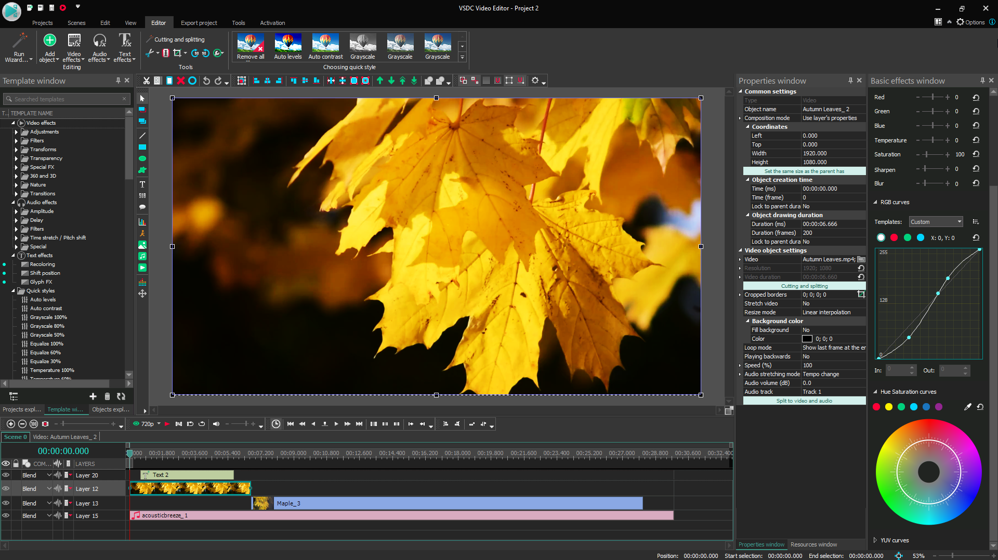This screenshot has height=560, width=998.
Task: Switch to the Resources window tab
Action: [x=813, y=544]
